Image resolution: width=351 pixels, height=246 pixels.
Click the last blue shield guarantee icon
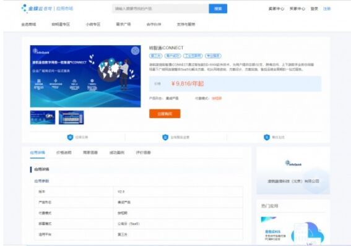tap(267, 137)
